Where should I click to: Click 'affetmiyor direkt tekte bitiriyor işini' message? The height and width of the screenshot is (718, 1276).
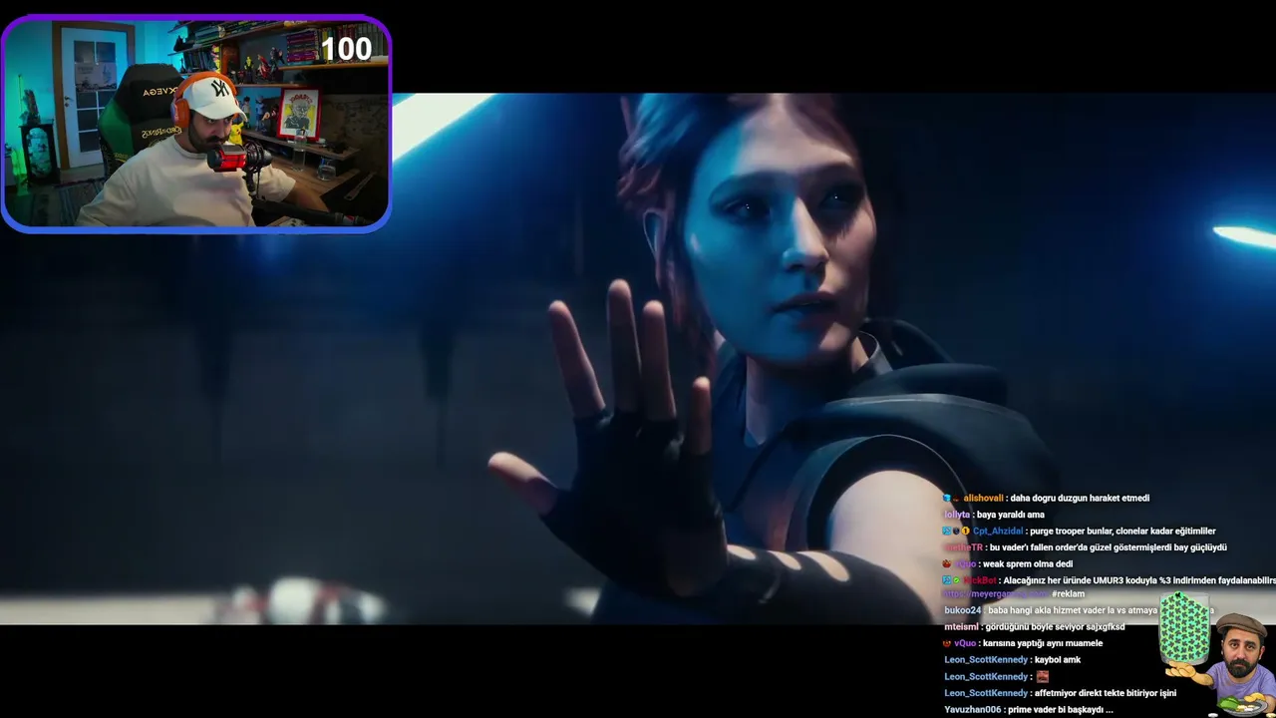1106,693
